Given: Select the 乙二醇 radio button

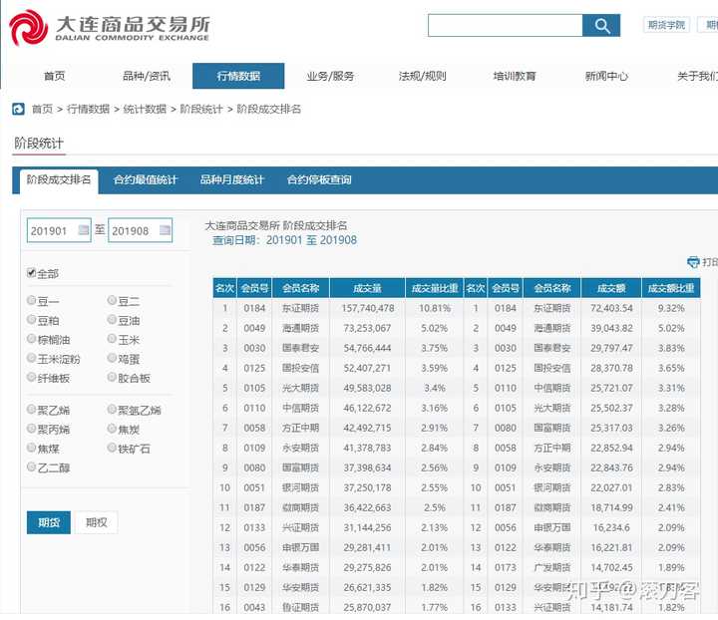Looking at the screenshot, I should [31, 466].
